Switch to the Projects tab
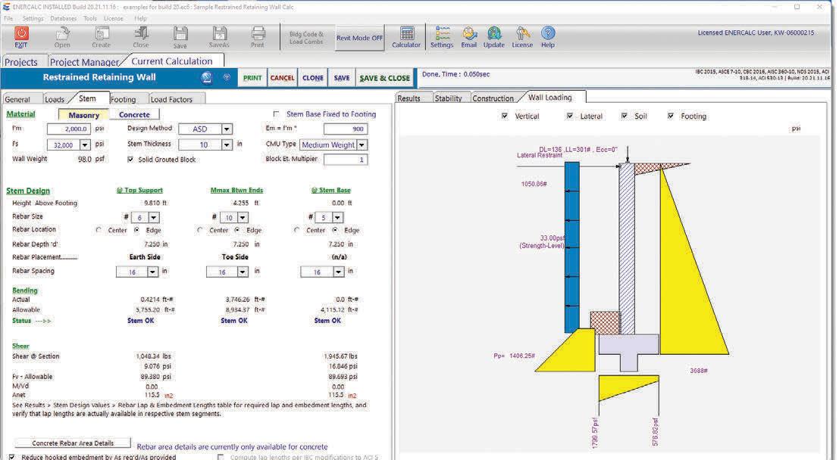 21,62
